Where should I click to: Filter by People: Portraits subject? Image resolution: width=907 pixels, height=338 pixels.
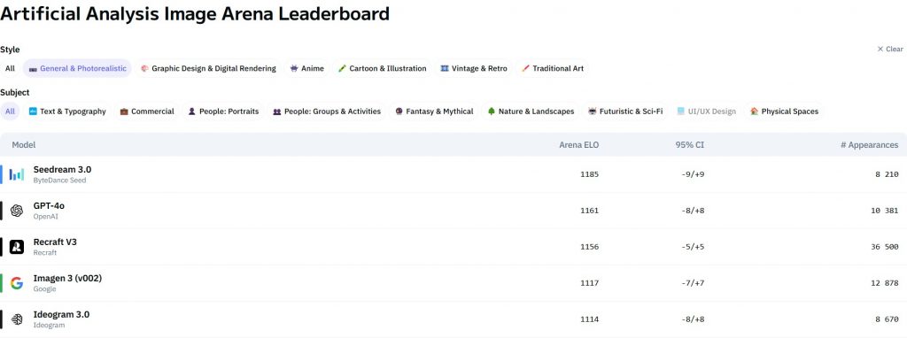pos(223,111)
